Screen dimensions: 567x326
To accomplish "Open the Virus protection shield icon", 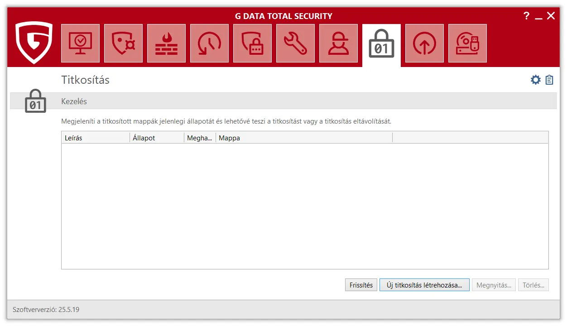I will click(123, 43).
